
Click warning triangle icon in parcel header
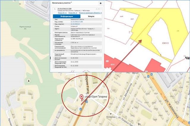coord(97,9)
